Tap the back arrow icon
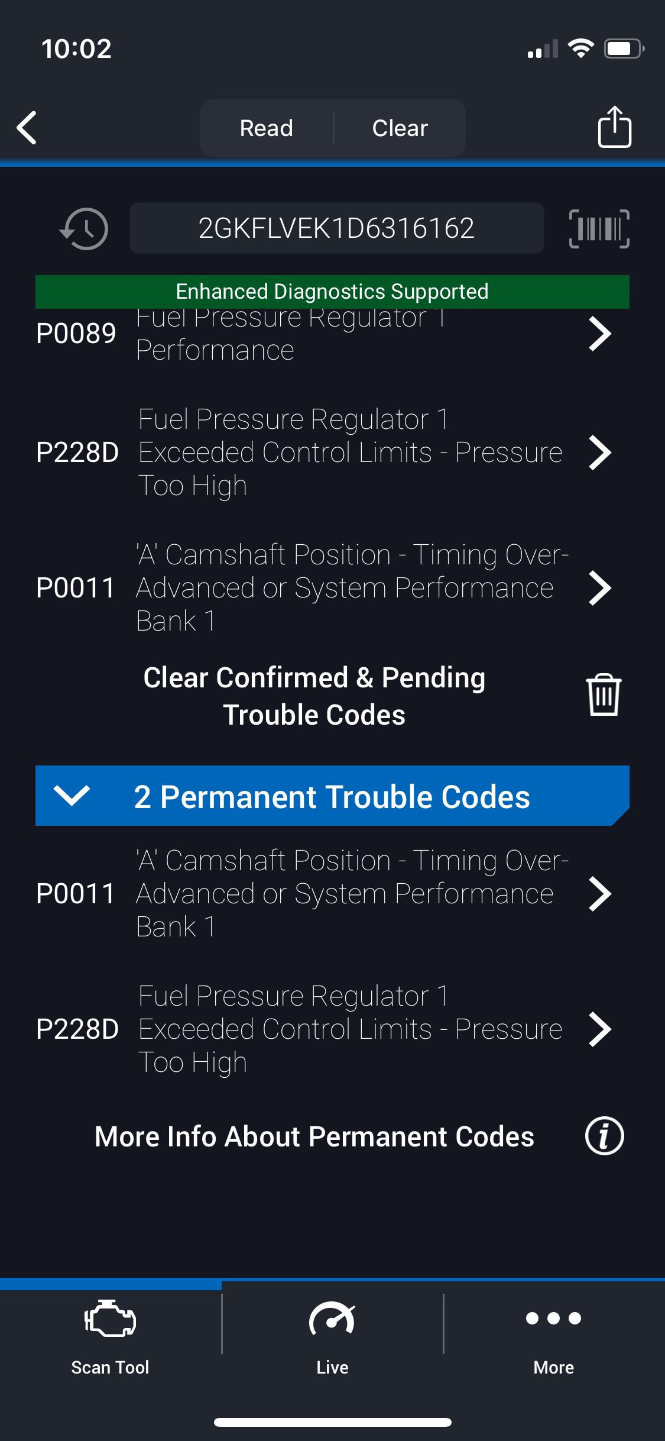The width and height of the screenshot is (665, 1441). [x=27, y=128]
